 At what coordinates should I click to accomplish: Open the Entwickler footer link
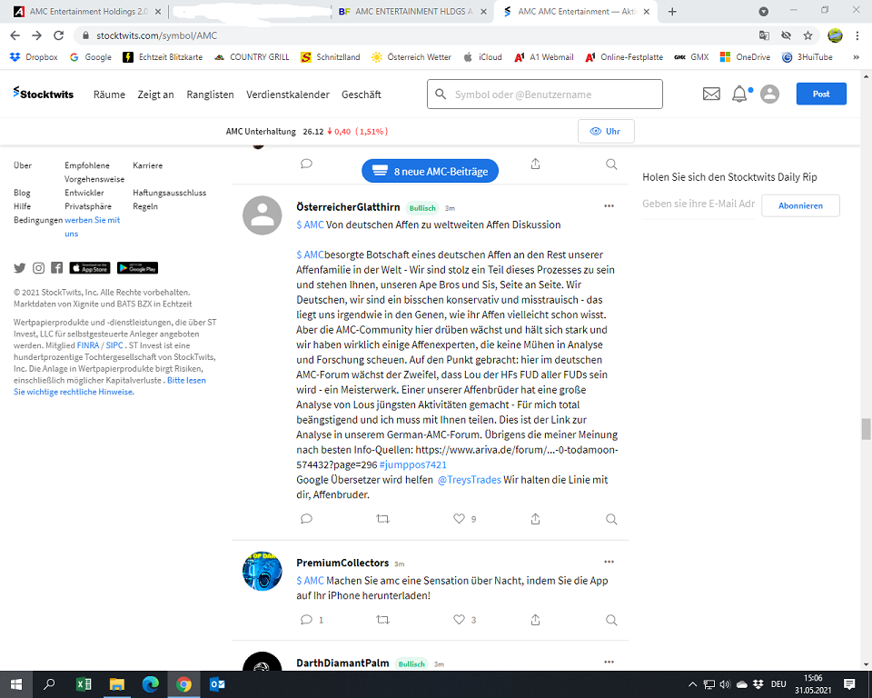point(84,193)
